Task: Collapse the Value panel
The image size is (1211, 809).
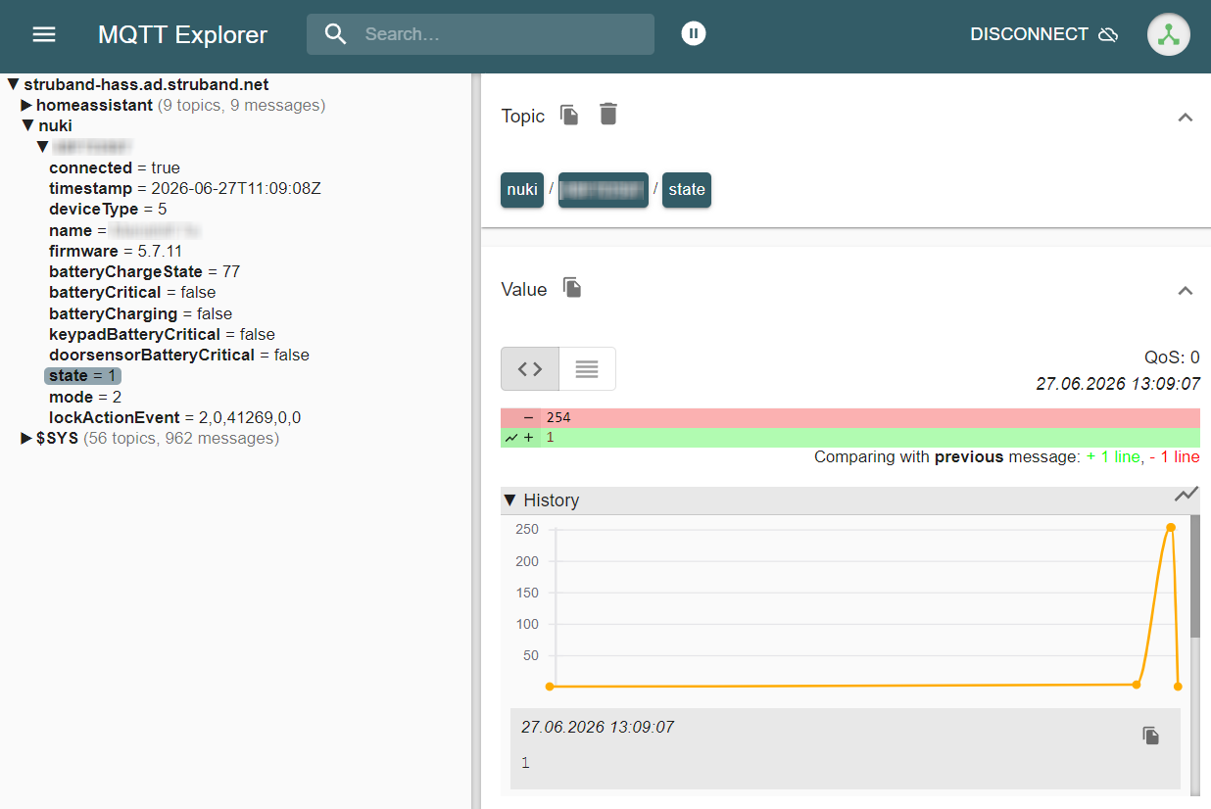Action: click(1185, 290)
